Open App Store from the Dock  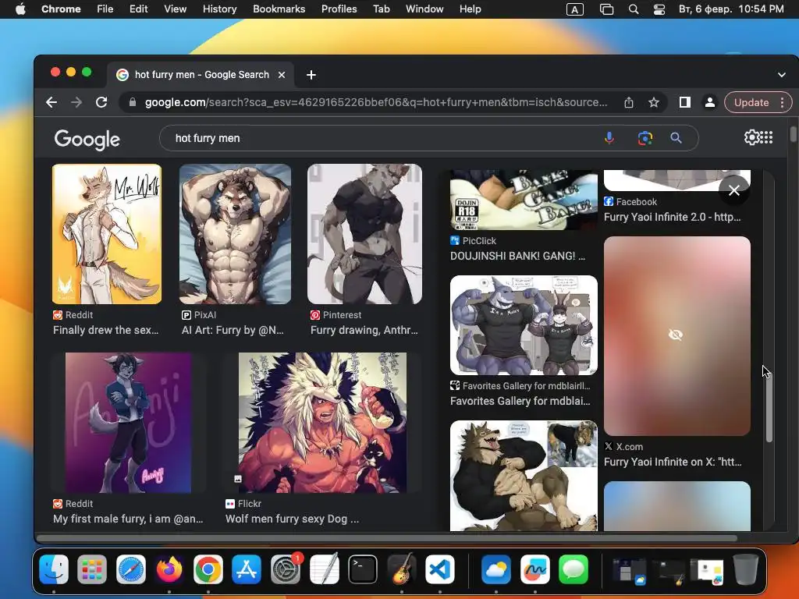247,569
